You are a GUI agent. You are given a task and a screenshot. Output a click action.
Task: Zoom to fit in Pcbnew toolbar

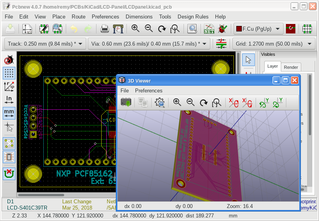(175, 29)
